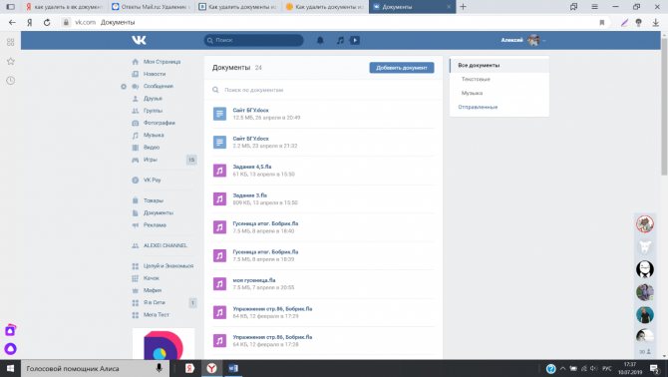Click the music file icon for Задание 3.fla

point(219,198)
